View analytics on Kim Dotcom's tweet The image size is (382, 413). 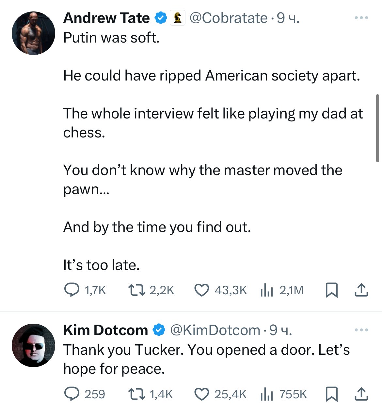coord(266,394)
